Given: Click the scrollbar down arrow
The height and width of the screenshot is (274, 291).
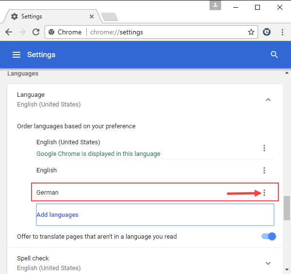Looking at the screenshot, I should (287, 270).
